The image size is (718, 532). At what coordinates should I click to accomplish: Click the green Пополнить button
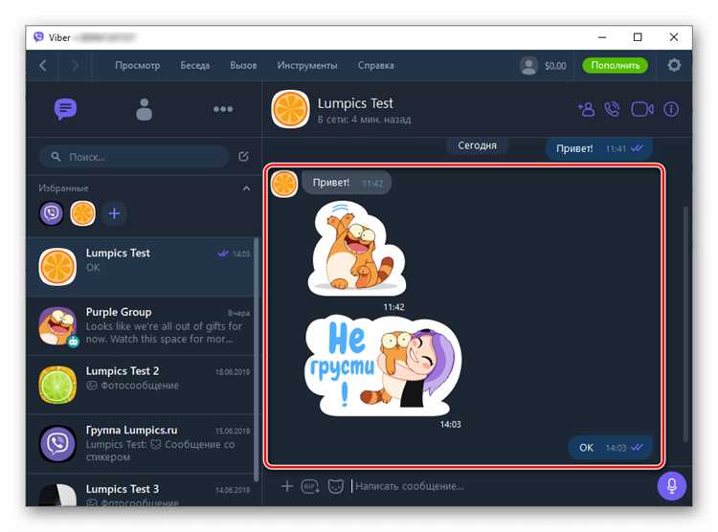pyautogui.click(x=615, y=65)
